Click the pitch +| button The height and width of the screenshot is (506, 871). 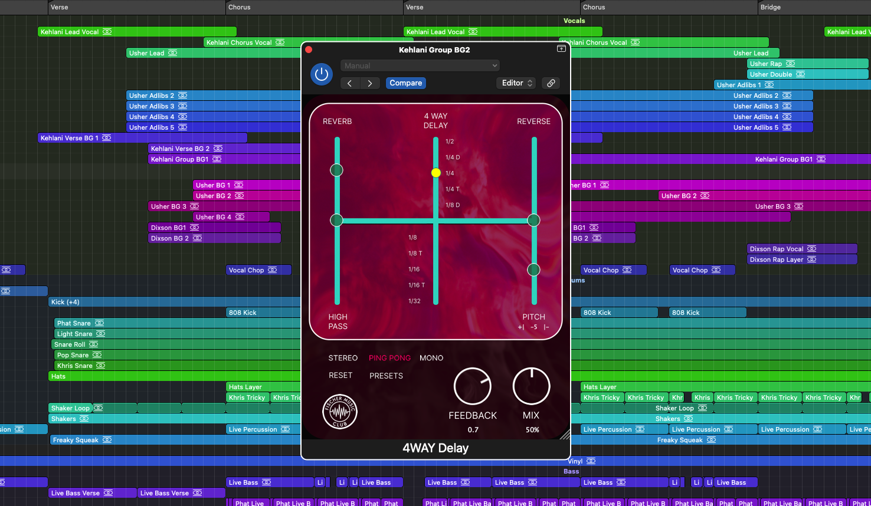pos(521,327)
